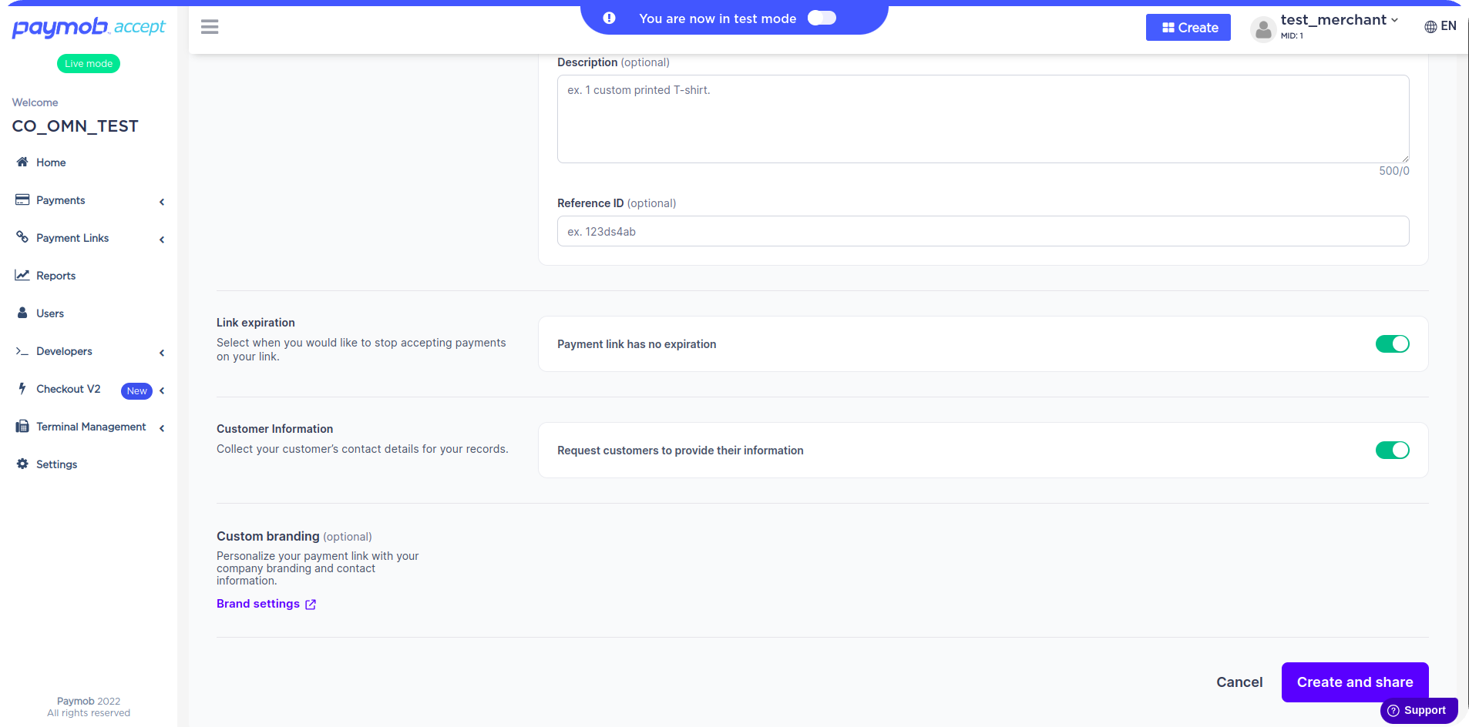Click the Reports chart icon
The height and width of the screenshot is (727, 1469).
click(x=22, y=274)
